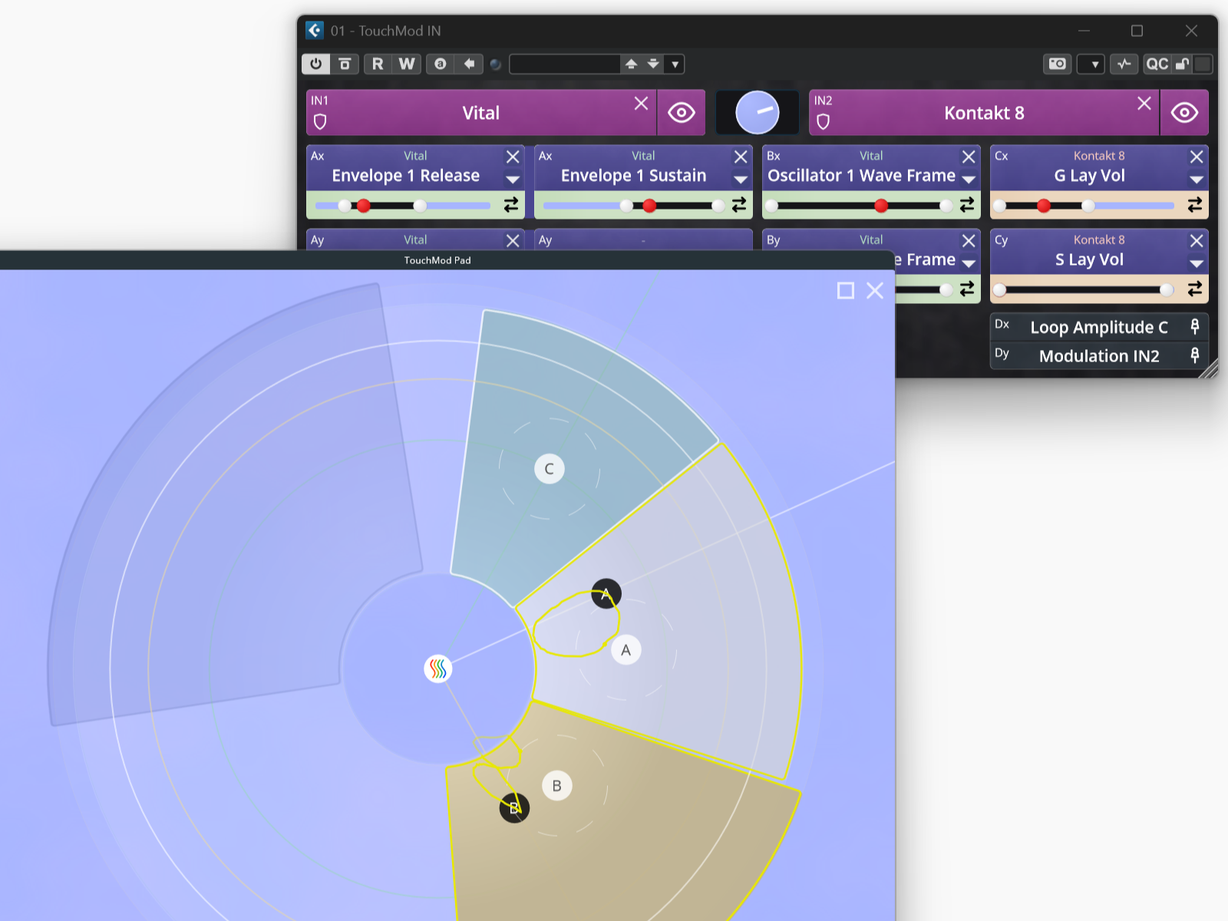Maximize the TouchMod Pad window
The width and height of the screenshot is (1228, 921).
coord(846,290)
